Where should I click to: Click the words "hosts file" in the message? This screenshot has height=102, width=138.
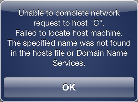(x=49, y=53)
